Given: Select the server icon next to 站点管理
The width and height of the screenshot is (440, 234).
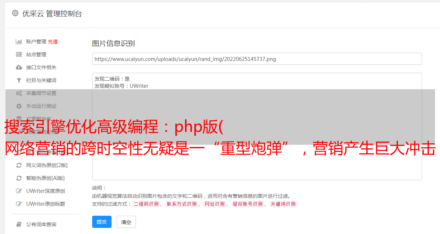Looking at the screenshot, I should click(19, 54).
